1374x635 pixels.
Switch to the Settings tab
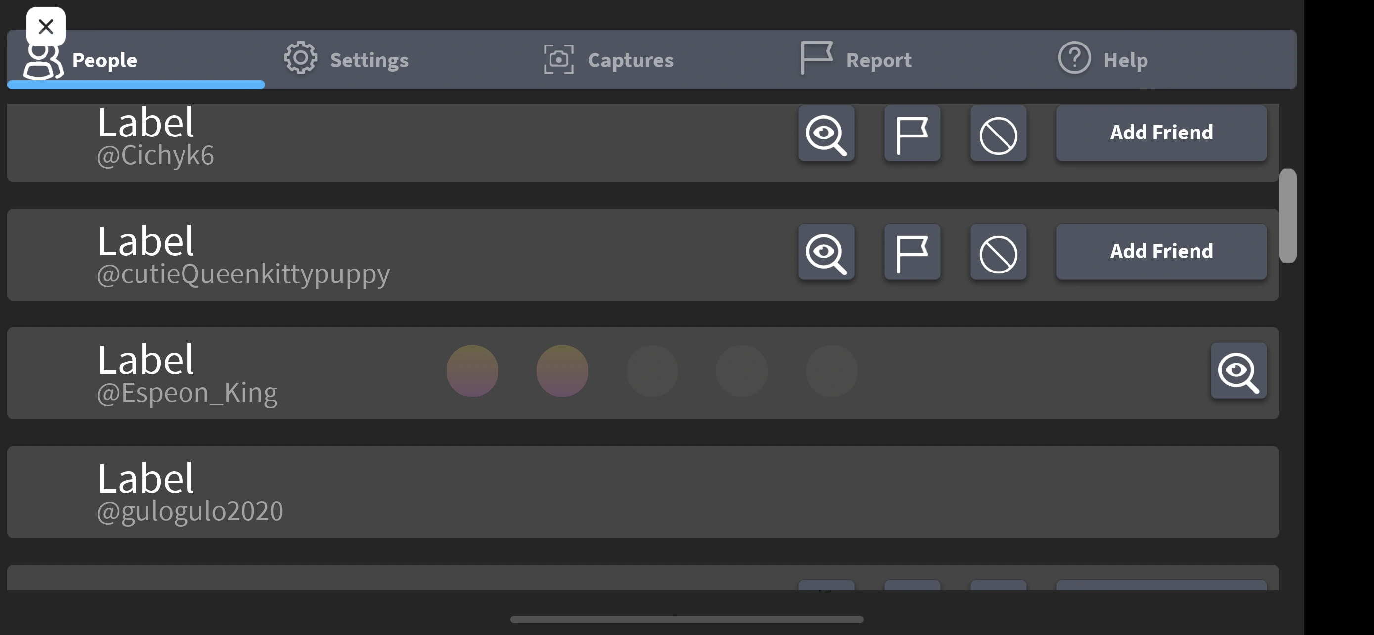(x=347, y=60)
